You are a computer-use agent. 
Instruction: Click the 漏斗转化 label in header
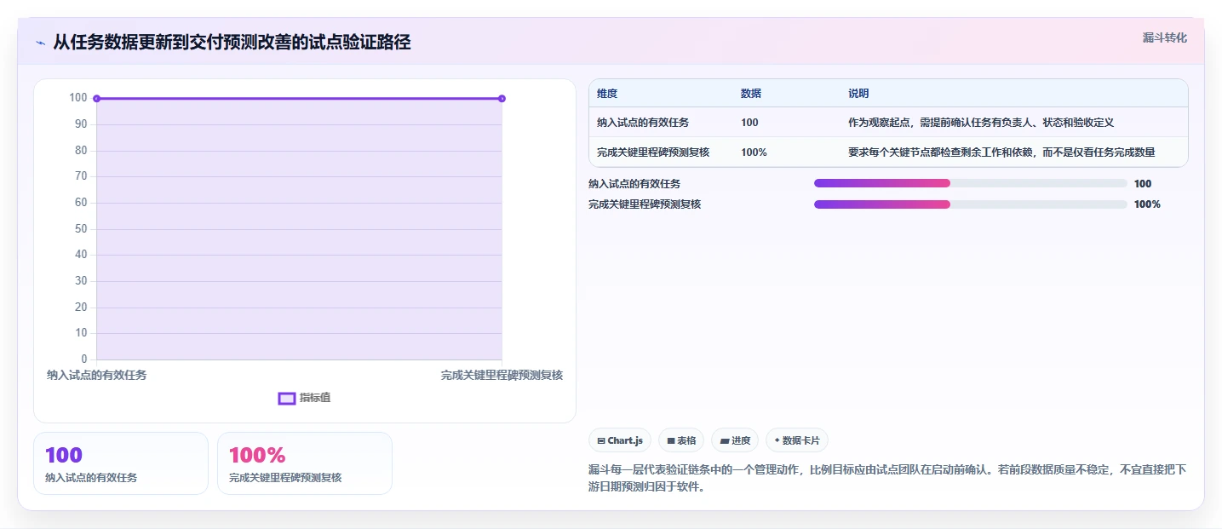click(x=1164, y=37)
